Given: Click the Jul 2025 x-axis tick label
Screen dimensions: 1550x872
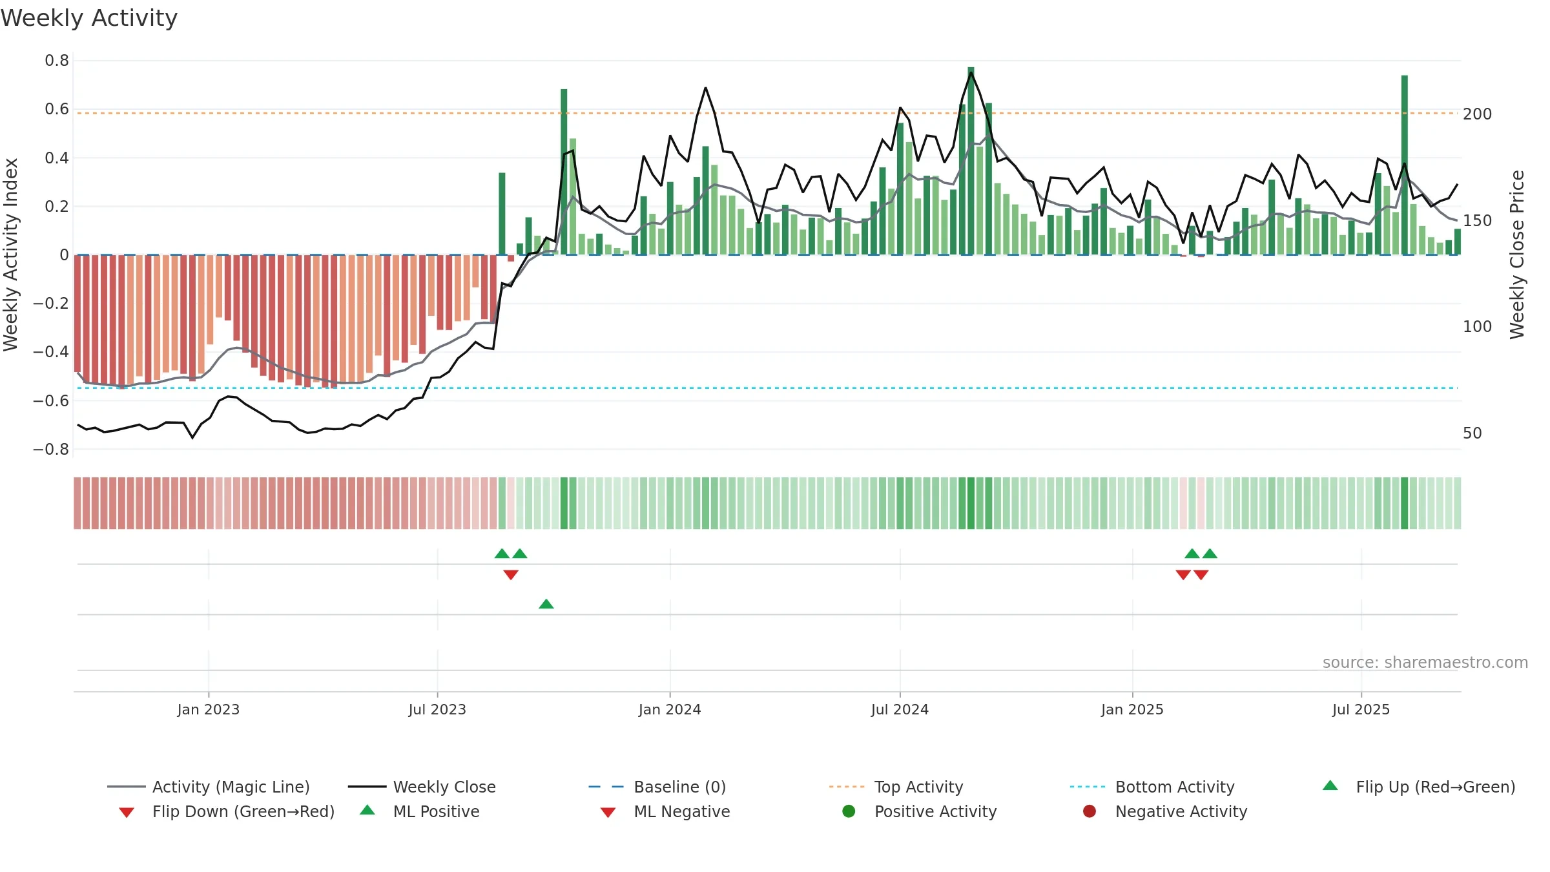Looking at the screenshot, I should tap(1361, 709).
